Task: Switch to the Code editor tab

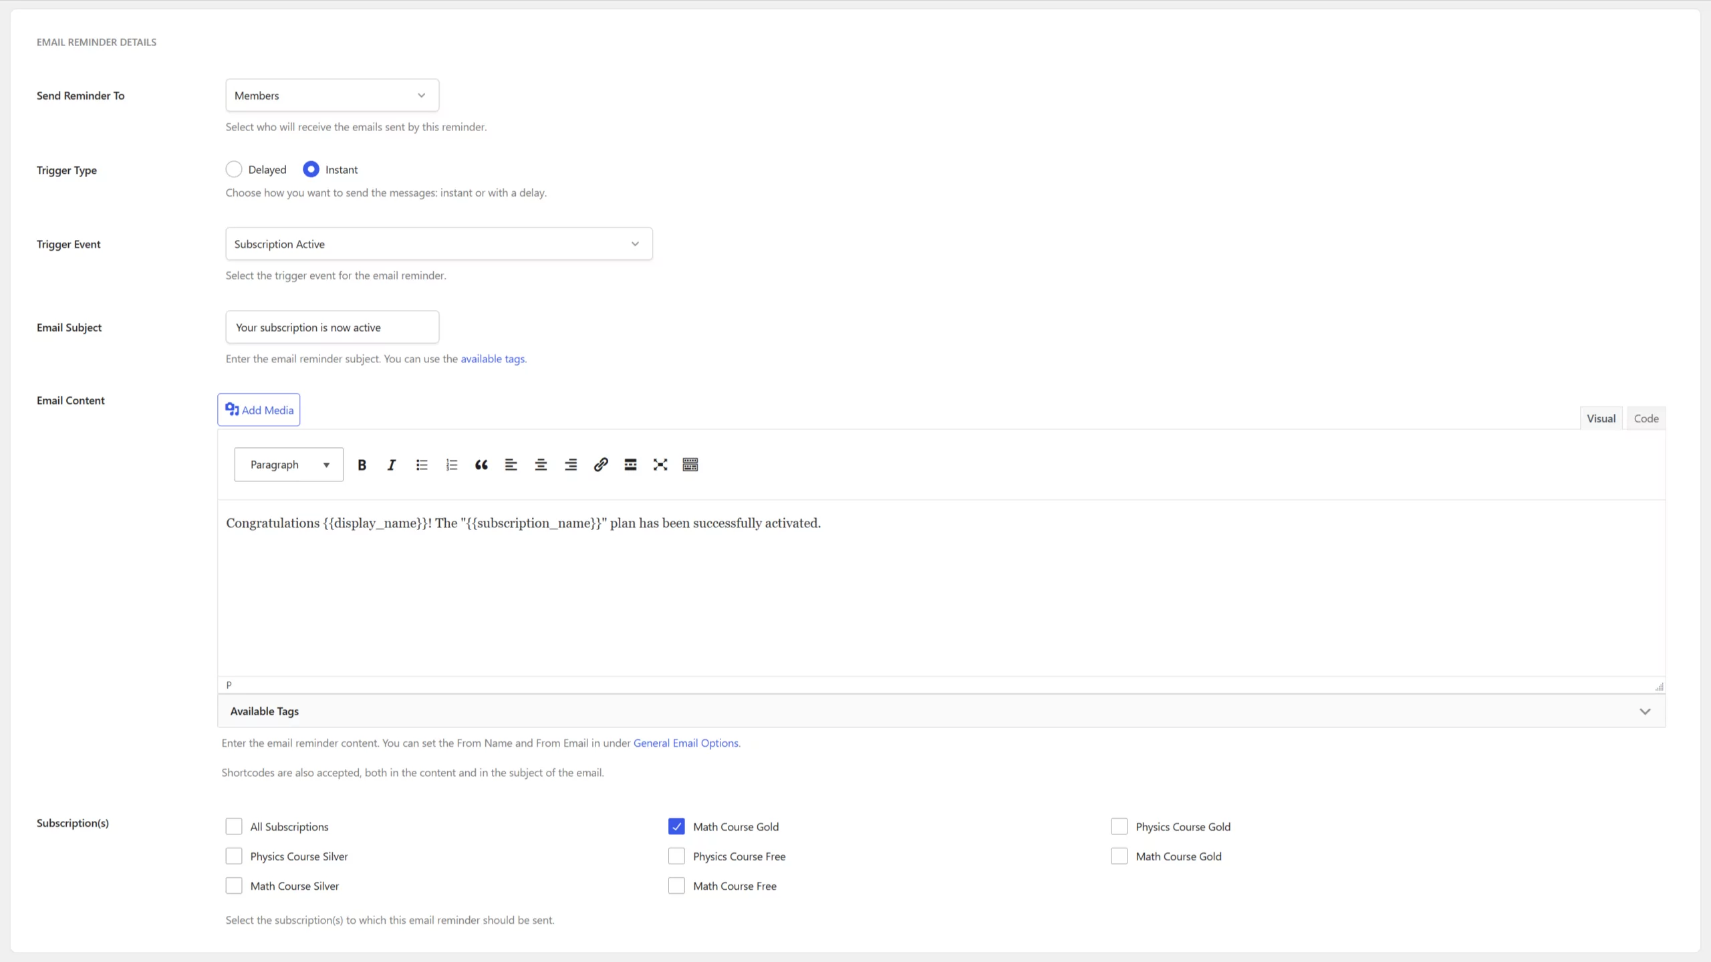Action: (x=1646, y=418)
